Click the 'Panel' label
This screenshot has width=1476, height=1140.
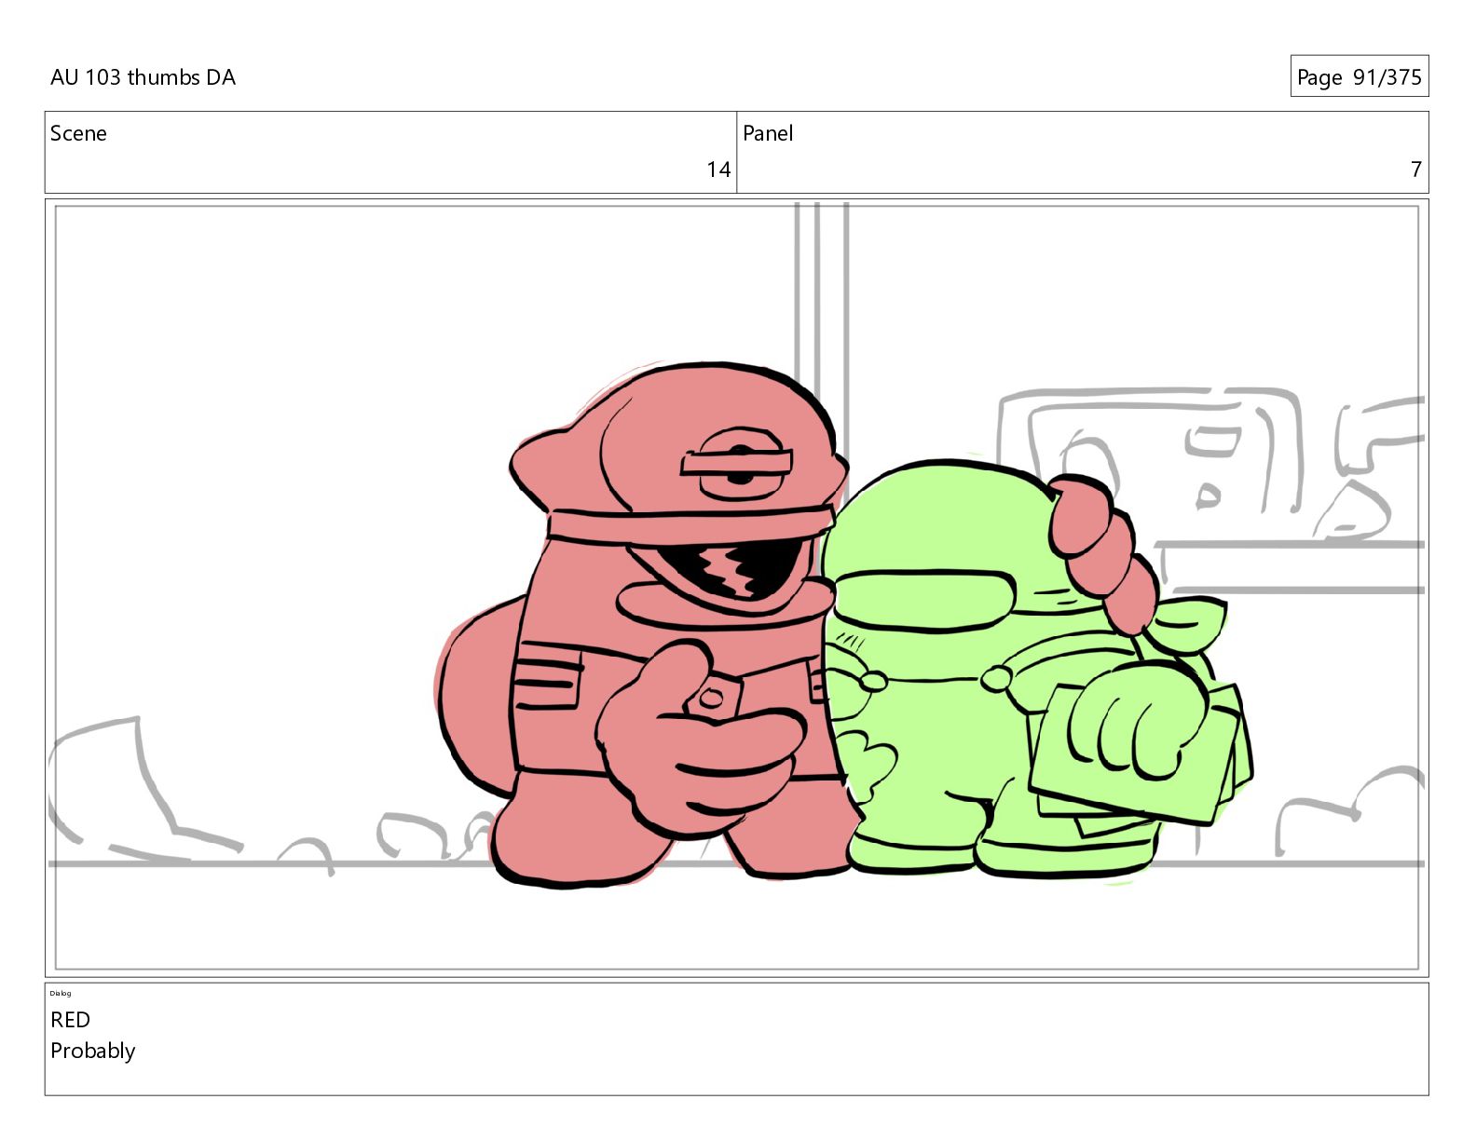[768, 133]
